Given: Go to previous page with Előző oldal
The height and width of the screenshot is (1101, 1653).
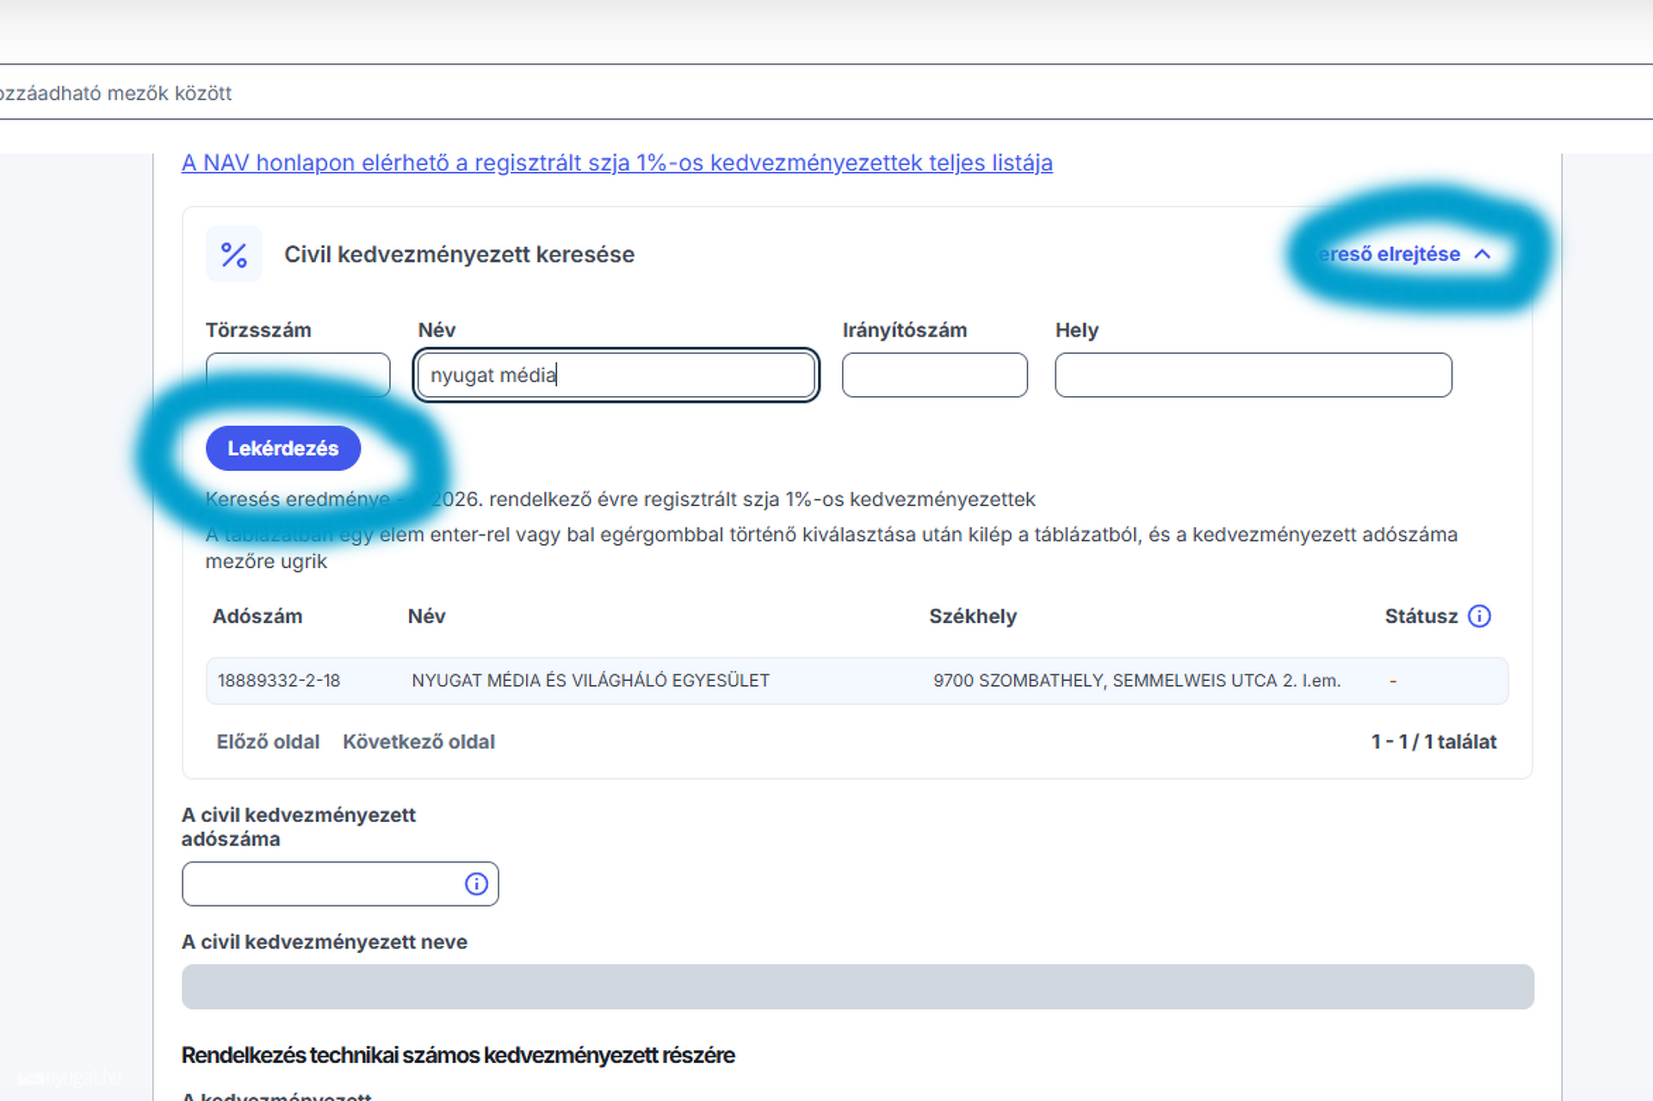Looking at the screenshot, I should pyautogui.click(x=268, y=742).
